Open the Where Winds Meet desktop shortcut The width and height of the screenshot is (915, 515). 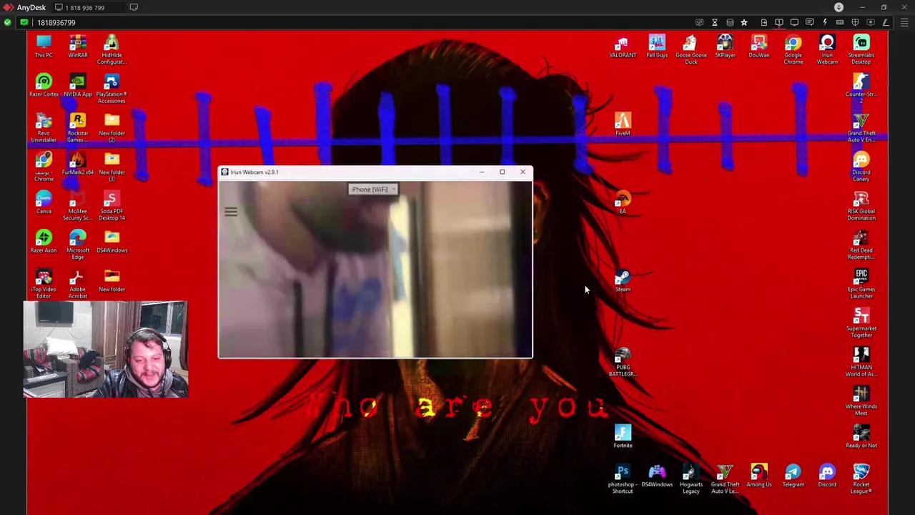click(861, 401)
